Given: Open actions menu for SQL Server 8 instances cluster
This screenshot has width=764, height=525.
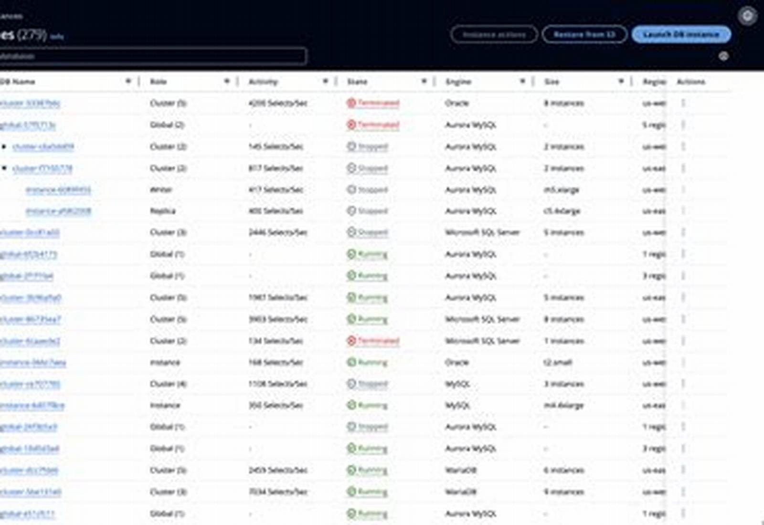Looking at the screenshot, I should tap(683, 319).
